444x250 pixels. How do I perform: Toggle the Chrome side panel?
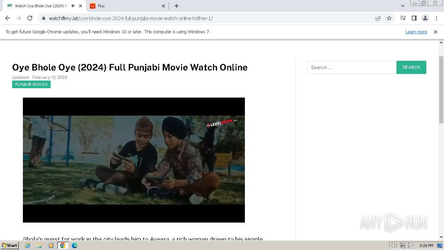(x=414, y=18)
